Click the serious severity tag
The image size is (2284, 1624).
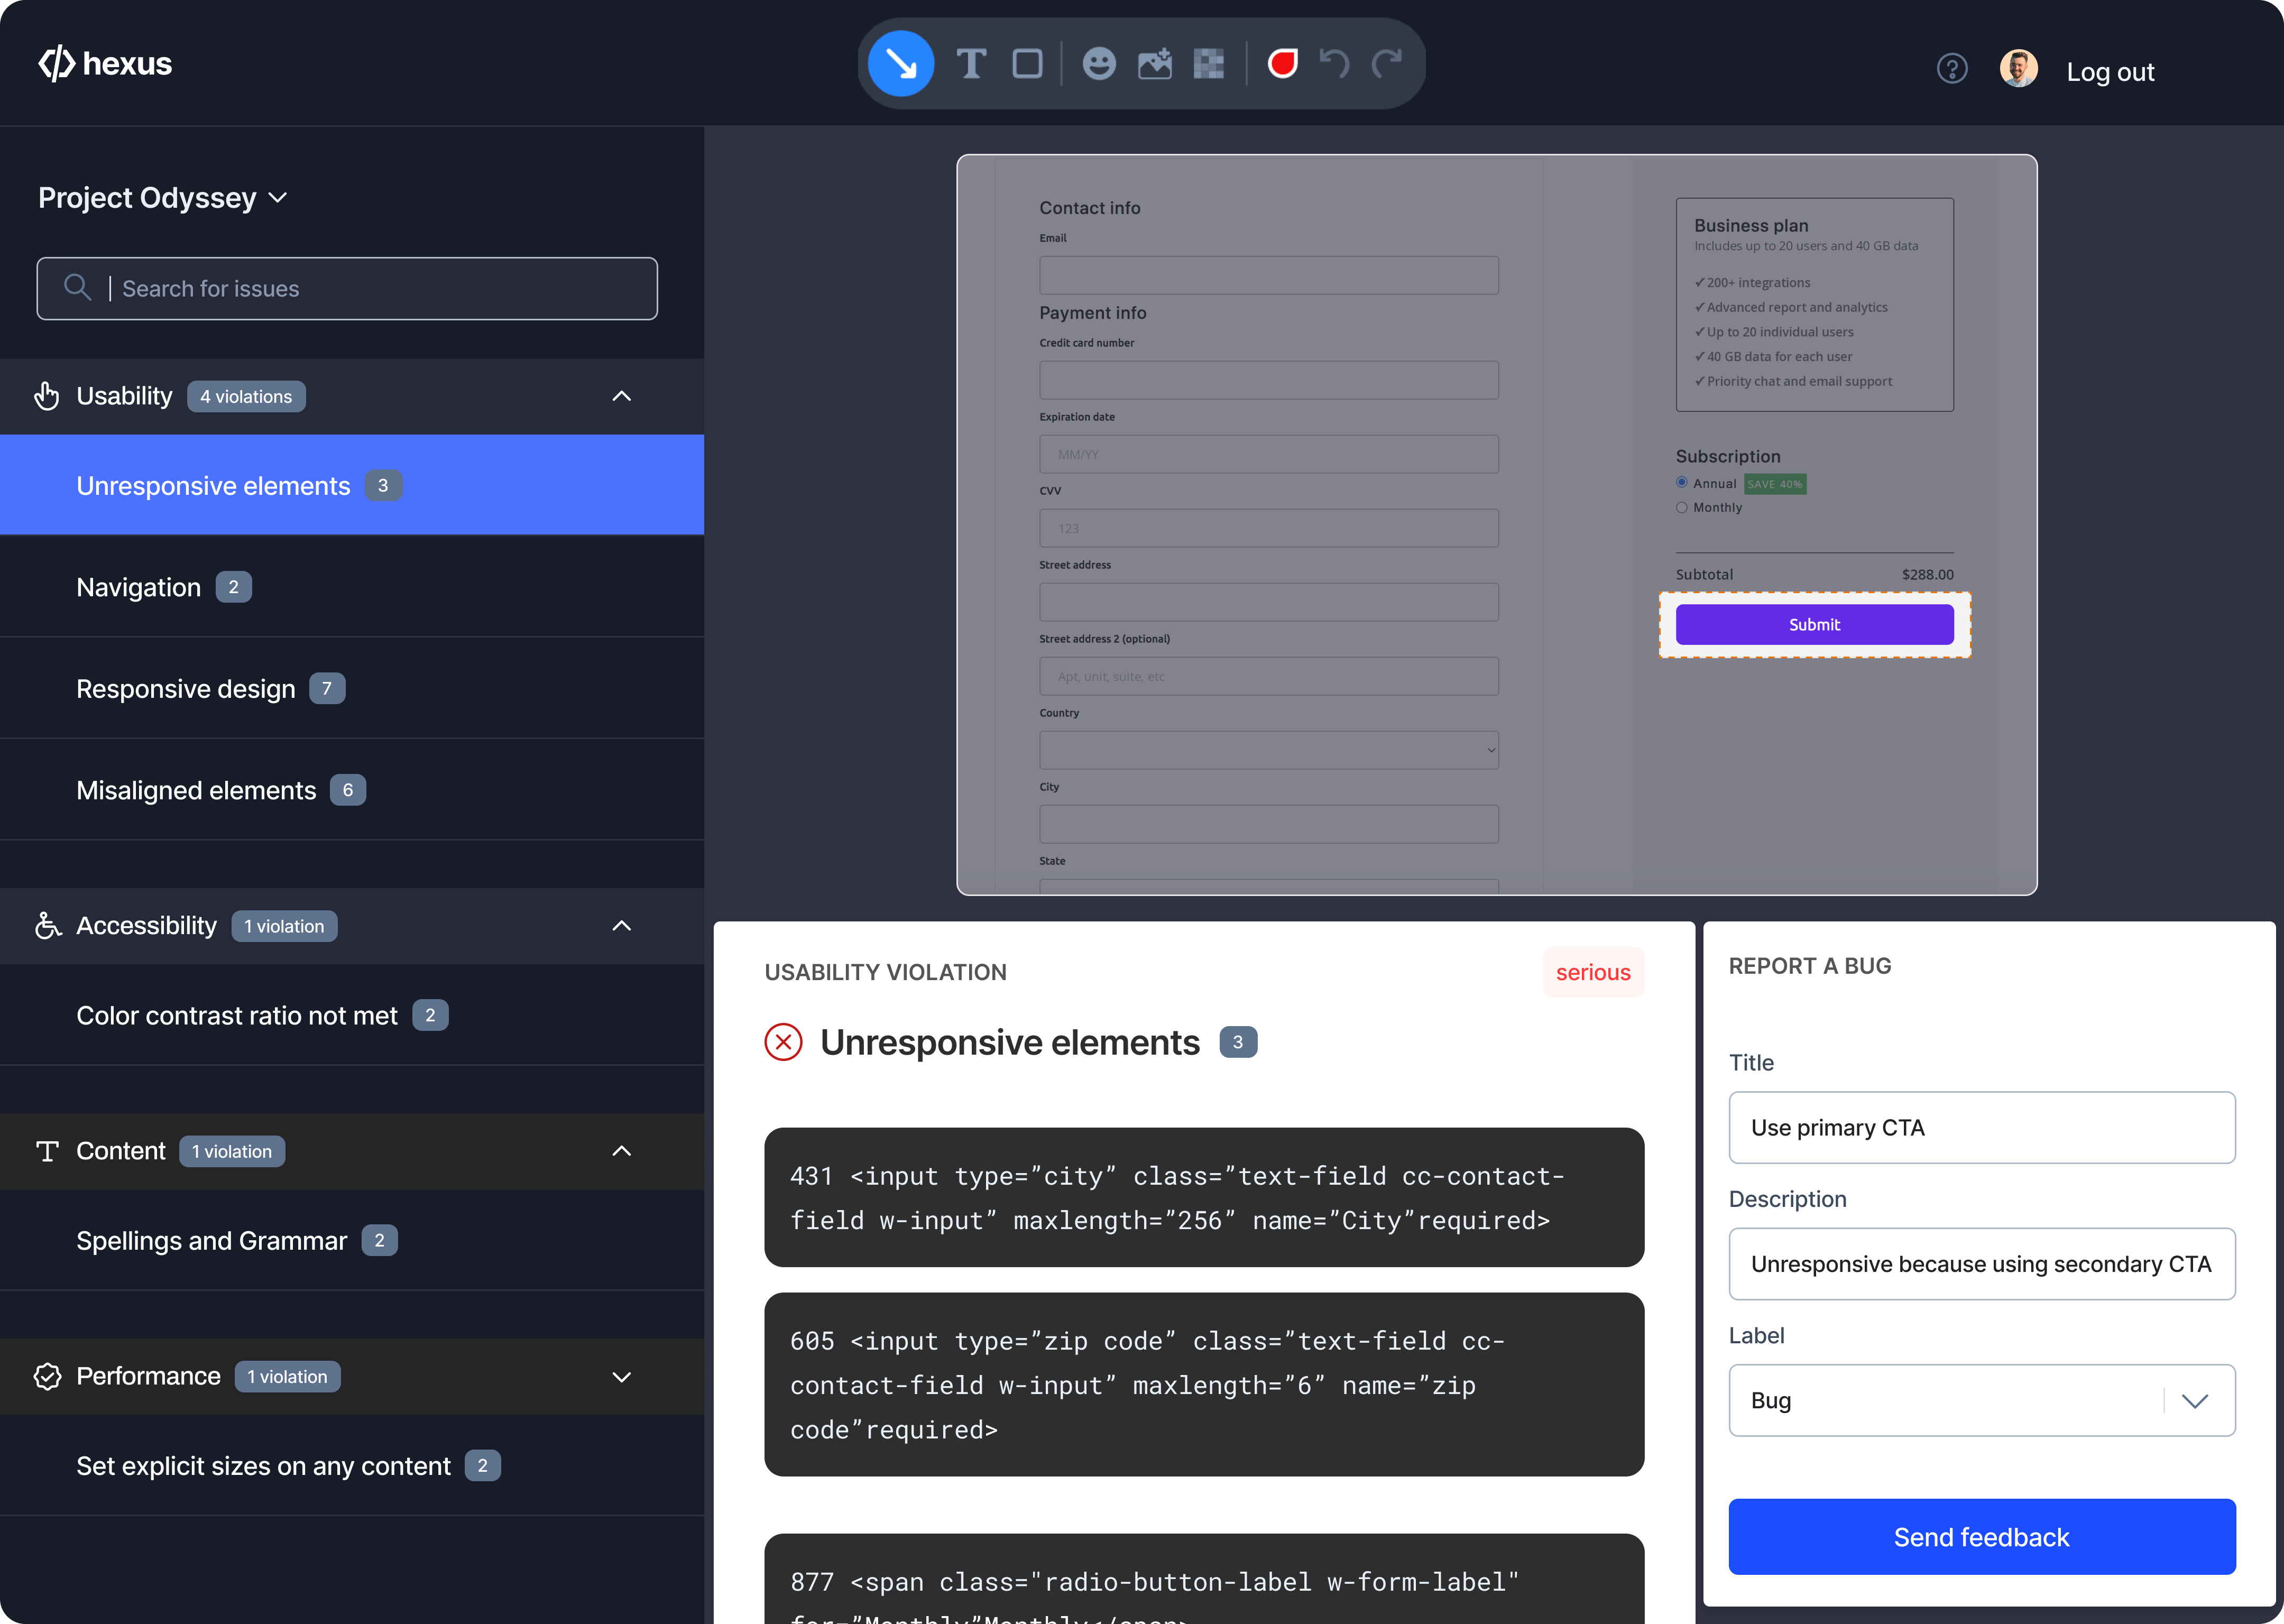pyautogui.click(x=1593, y=972)
